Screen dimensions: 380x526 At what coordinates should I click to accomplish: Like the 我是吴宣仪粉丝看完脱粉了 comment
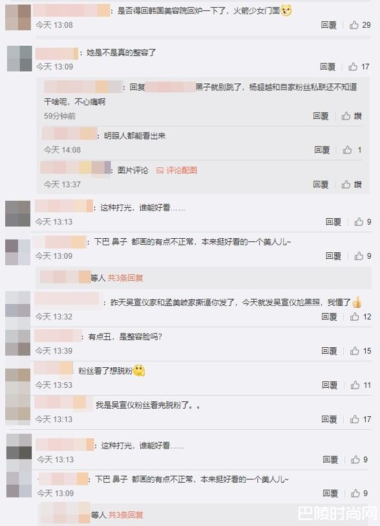click(x=360, y=420)
